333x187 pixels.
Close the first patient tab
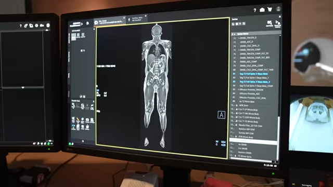[124, 18]
